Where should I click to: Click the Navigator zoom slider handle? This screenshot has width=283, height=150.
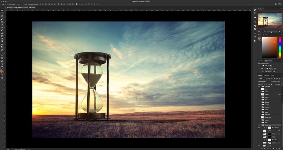pyautogui.click(x=272, y=32)
